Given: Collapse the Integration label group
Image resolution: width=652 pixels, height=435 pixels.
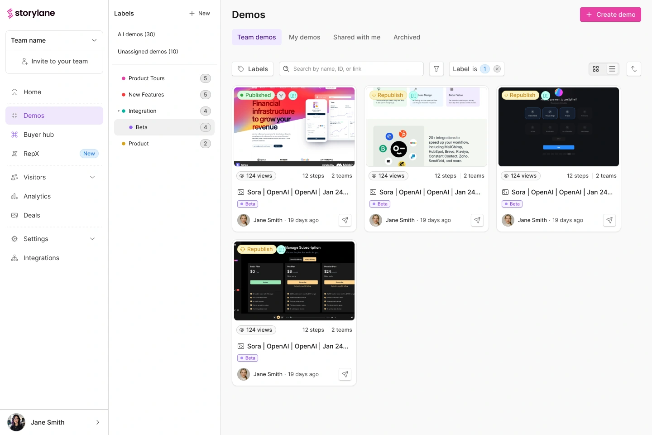Looking at the screenshot, I should tap(119, 111).
